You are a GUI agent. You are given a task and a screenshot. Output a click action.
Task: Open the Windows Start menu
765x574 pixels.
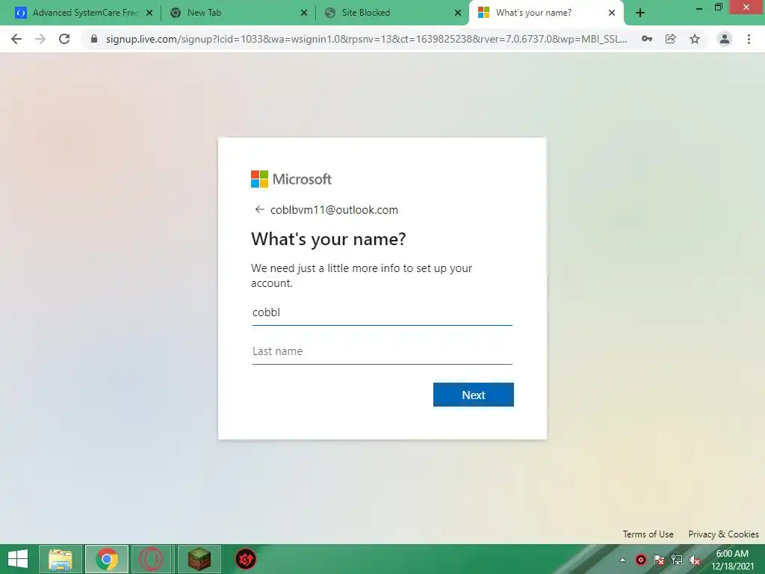18,559
